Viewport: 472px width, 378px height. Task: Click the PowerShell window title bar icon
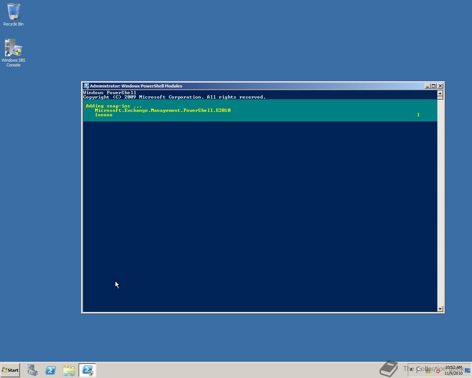tap(86, 86)
